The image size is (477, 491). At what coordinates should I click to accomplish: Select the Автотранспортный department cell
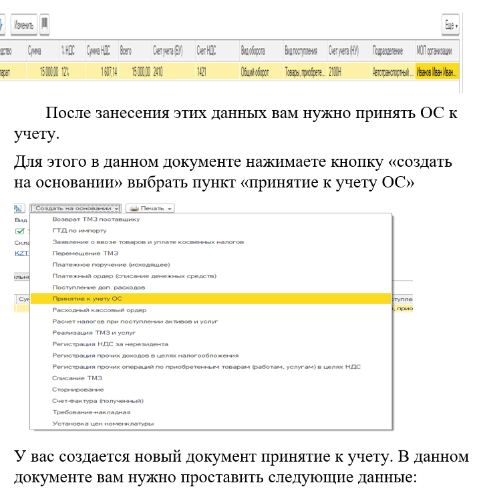[x=393, y=71]
